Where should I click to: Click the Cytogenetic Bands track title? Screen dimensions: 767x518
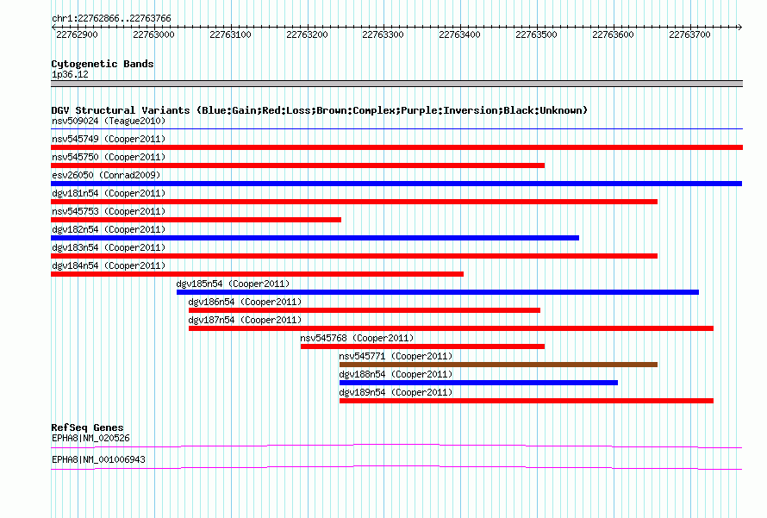click(x=103, y=64)
